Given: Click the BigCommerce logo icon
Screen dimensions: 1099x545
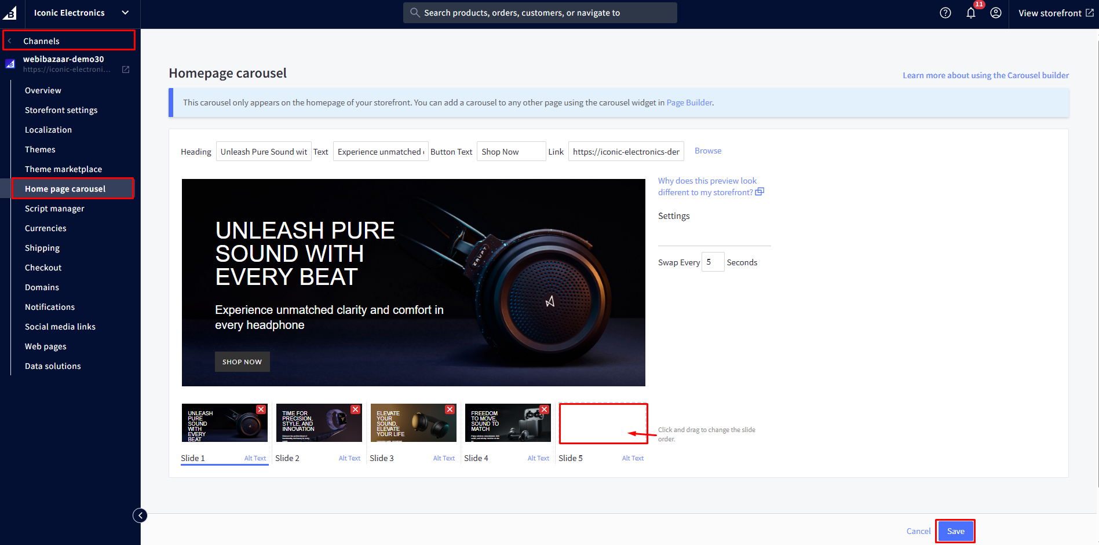Looking at the screenshot, I should 10,13.
